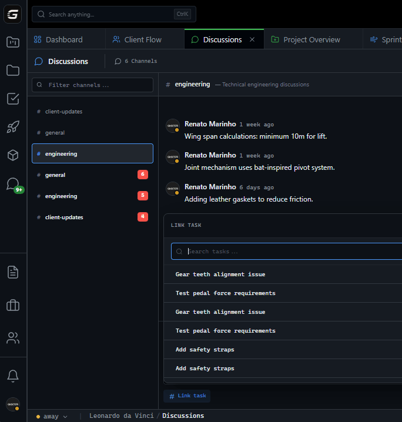Open the calendar folder sidebar icon

click(13, 42)
